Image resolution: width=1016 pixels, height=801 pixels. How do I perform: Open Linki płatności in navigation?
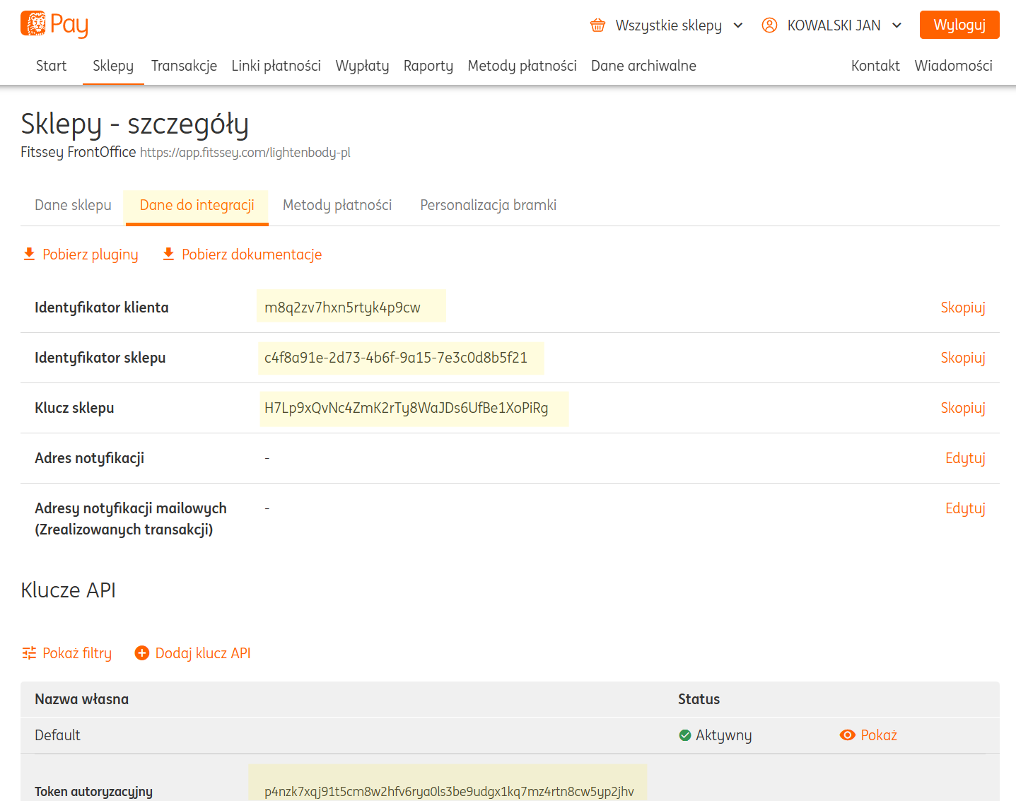coord(276,66)
